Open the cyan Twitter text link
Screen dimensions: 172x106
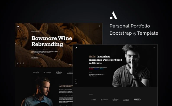point(102,69)
